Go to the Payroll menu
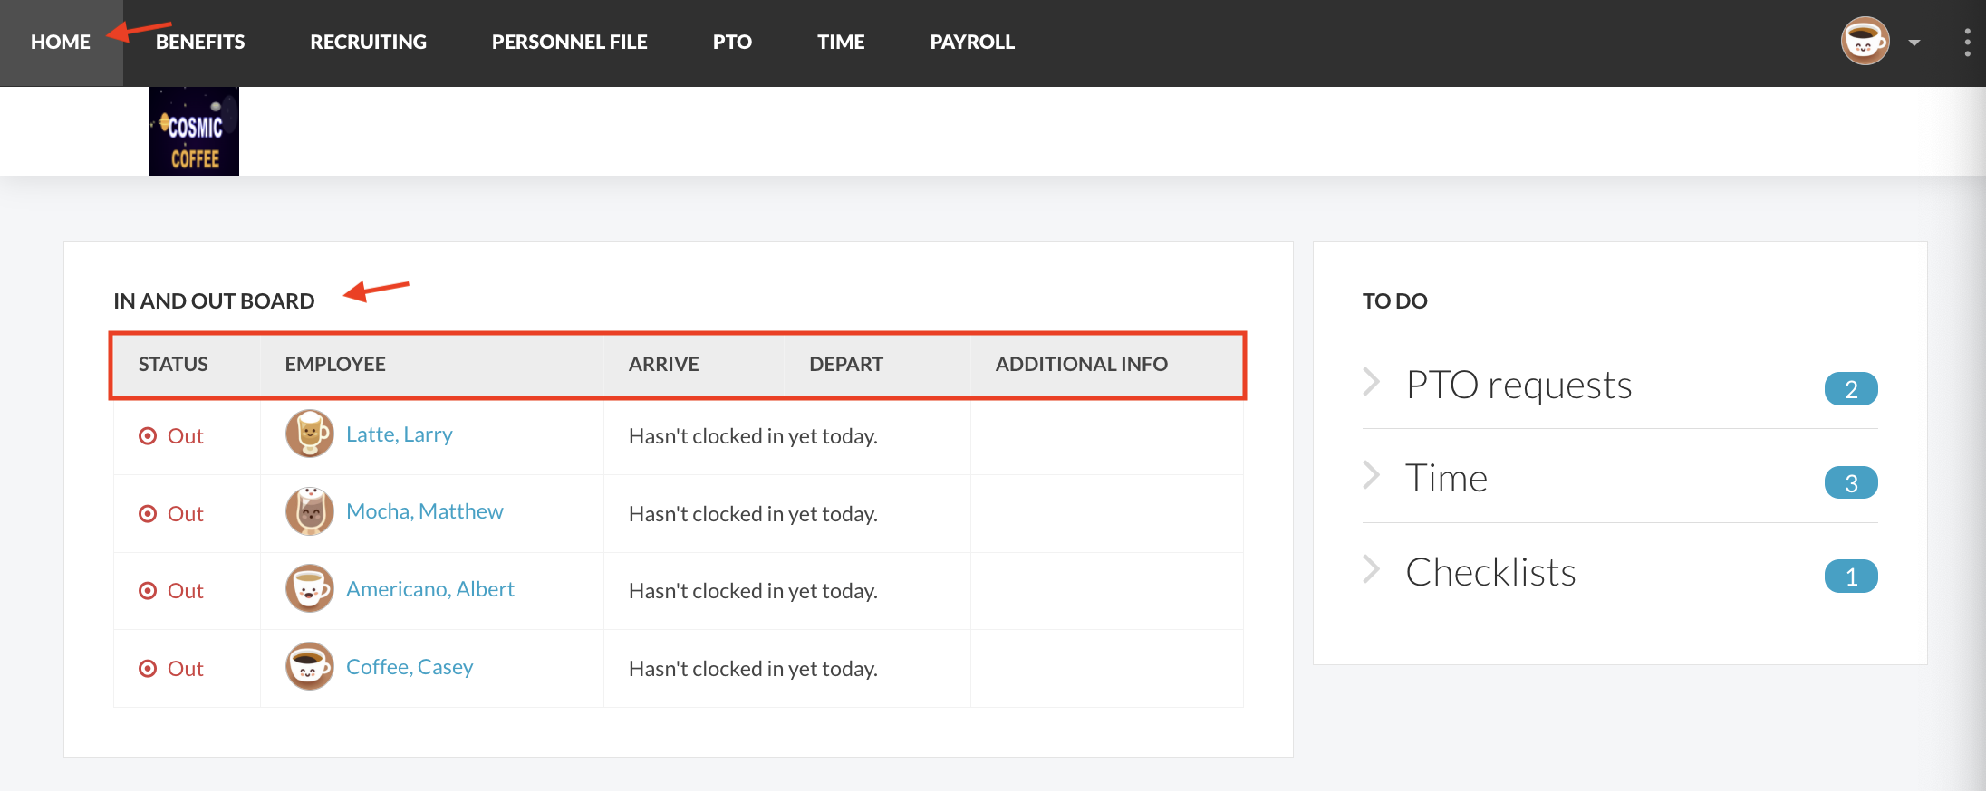Screen dimensions: 1986x791 972,42
